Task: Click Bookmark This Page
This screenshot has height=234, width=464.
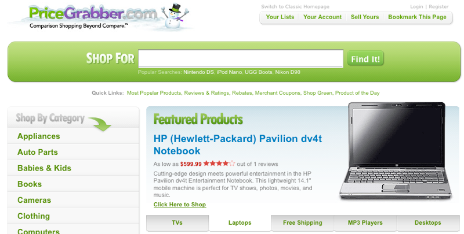Action: click(417, 17)
